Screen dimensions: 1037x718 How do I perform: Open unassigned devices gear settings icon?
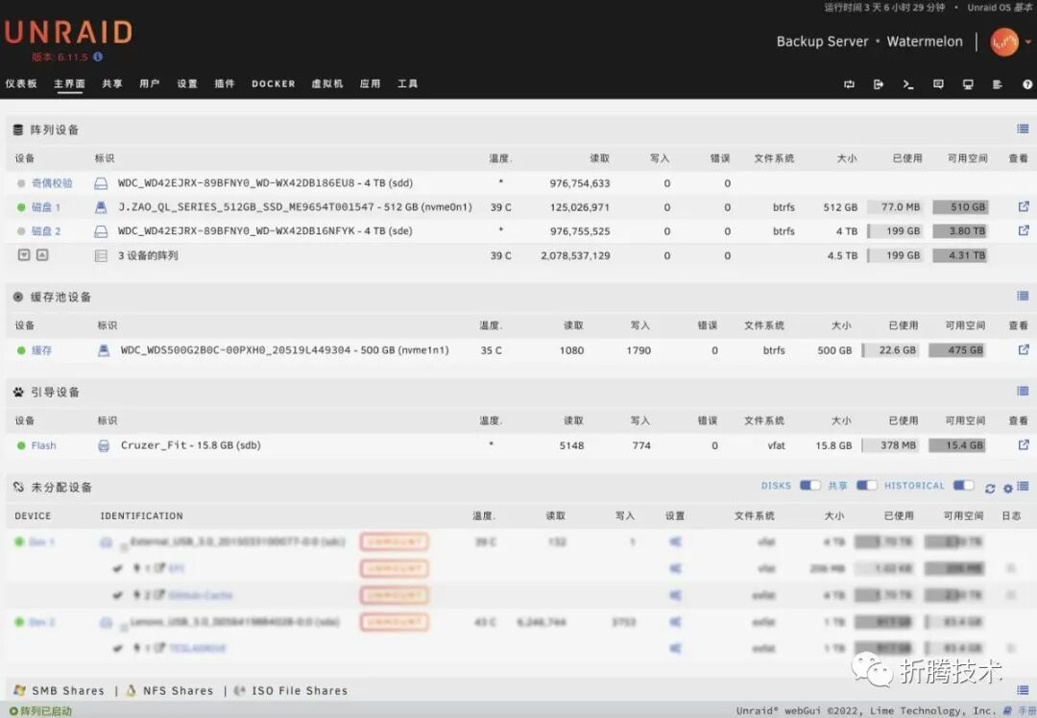pos(1007,489)
